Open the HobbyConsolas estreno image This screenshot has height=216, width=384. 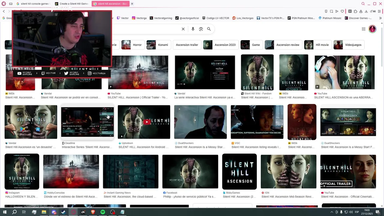click(x=71, y=172)
